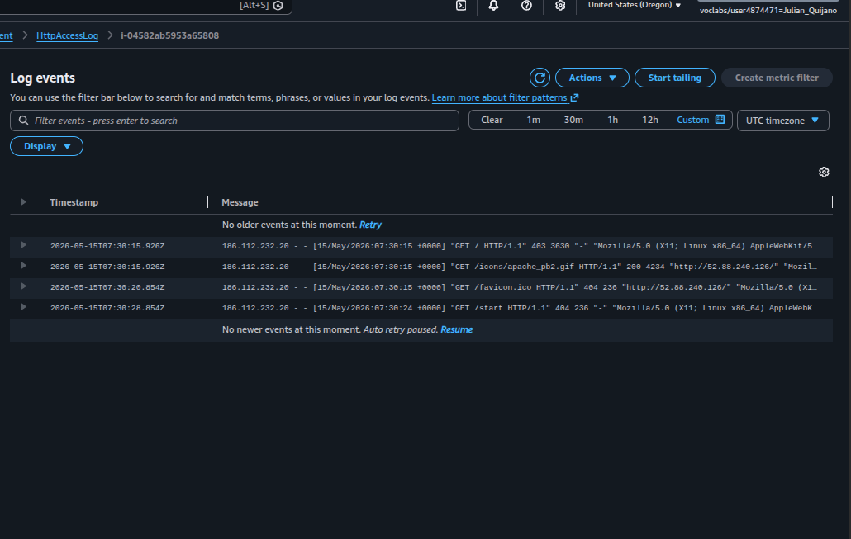This screenshot has height=539, width=851.
Task: Clear the time range filter
Action: (492, 120)
